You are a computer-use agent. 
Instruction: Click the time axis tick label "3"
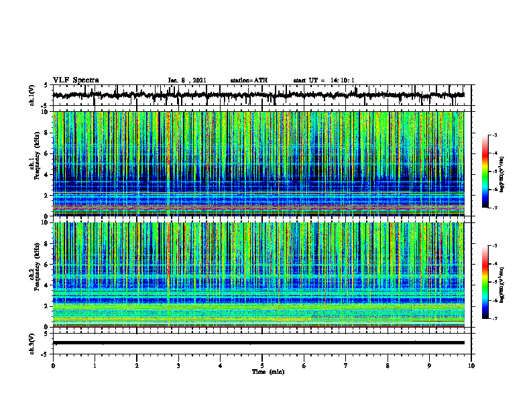(178, 366)
